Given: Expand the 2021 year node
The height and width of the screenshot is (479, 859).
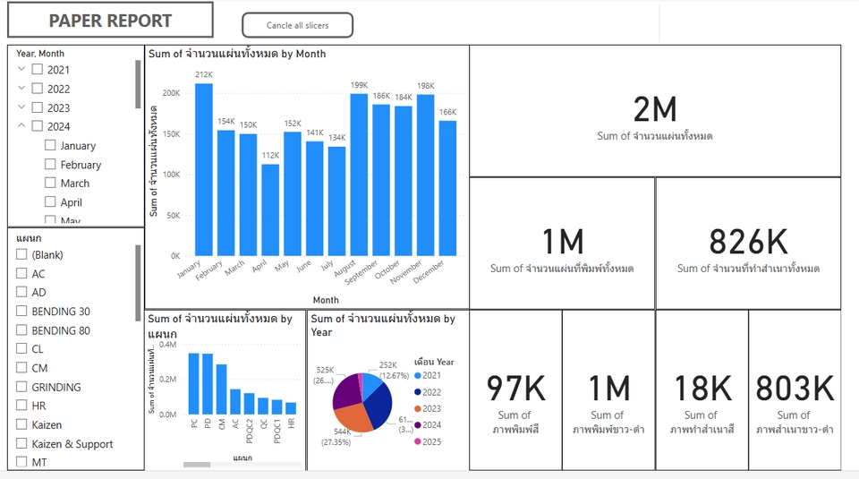Looking at the screenshot, I should [x=21, y=69].
